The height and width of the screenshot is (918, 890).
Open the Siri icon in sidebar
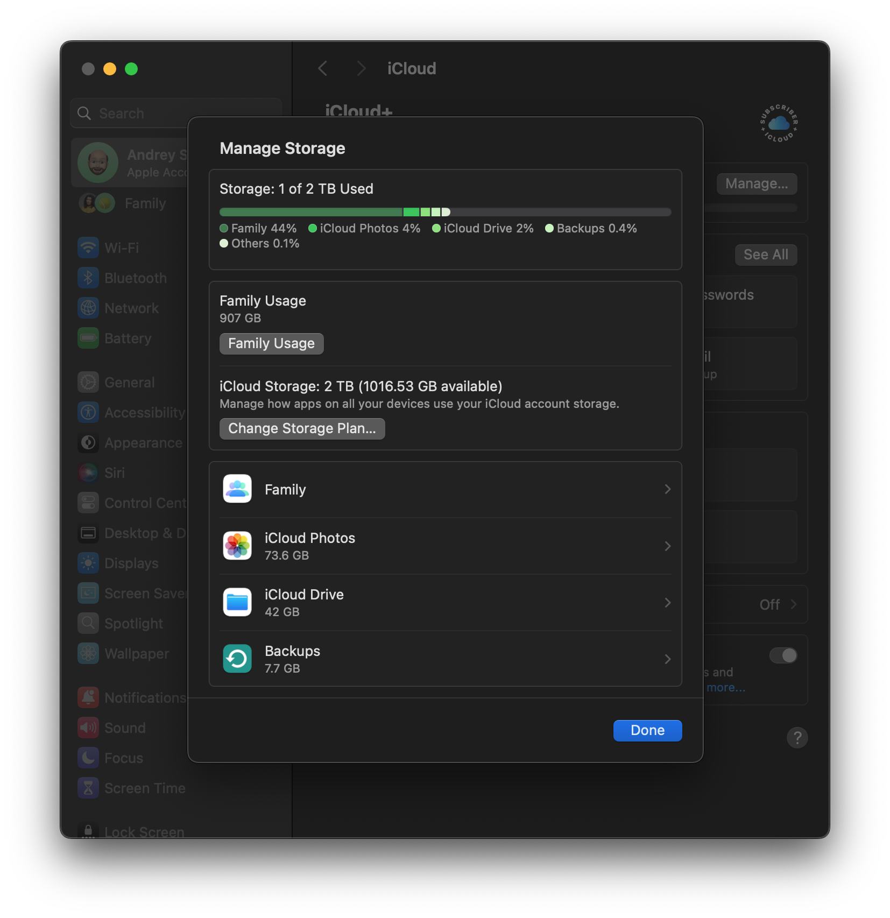[x=88, y=472]
